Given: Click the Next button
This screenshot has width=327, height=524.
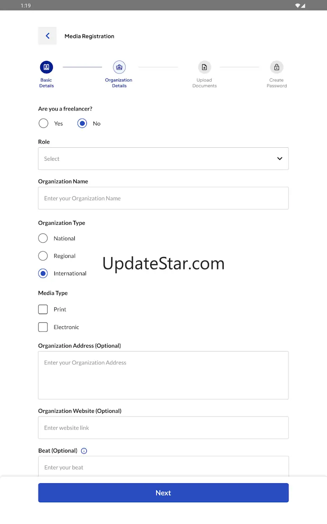Looking at the screenshot, I should 163,493.
